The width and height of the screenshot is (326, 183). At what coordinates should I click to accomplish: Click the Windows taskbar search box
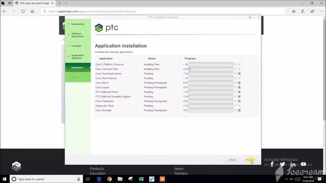[46, 179]
